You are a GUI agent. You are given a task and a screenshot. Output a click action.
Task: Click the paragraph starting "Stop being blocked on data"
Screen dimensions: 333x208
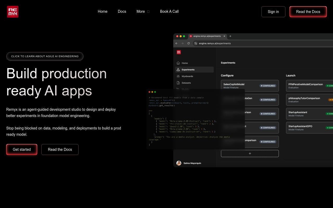(x=63, y=131)
